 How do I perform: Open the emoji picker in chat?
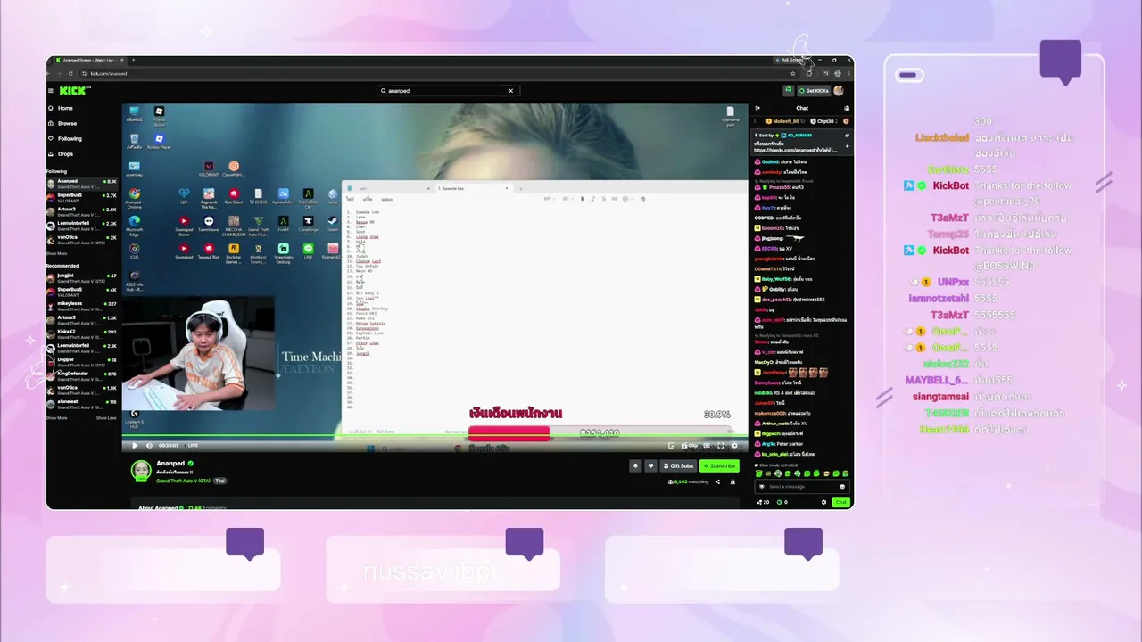point(842,486)
